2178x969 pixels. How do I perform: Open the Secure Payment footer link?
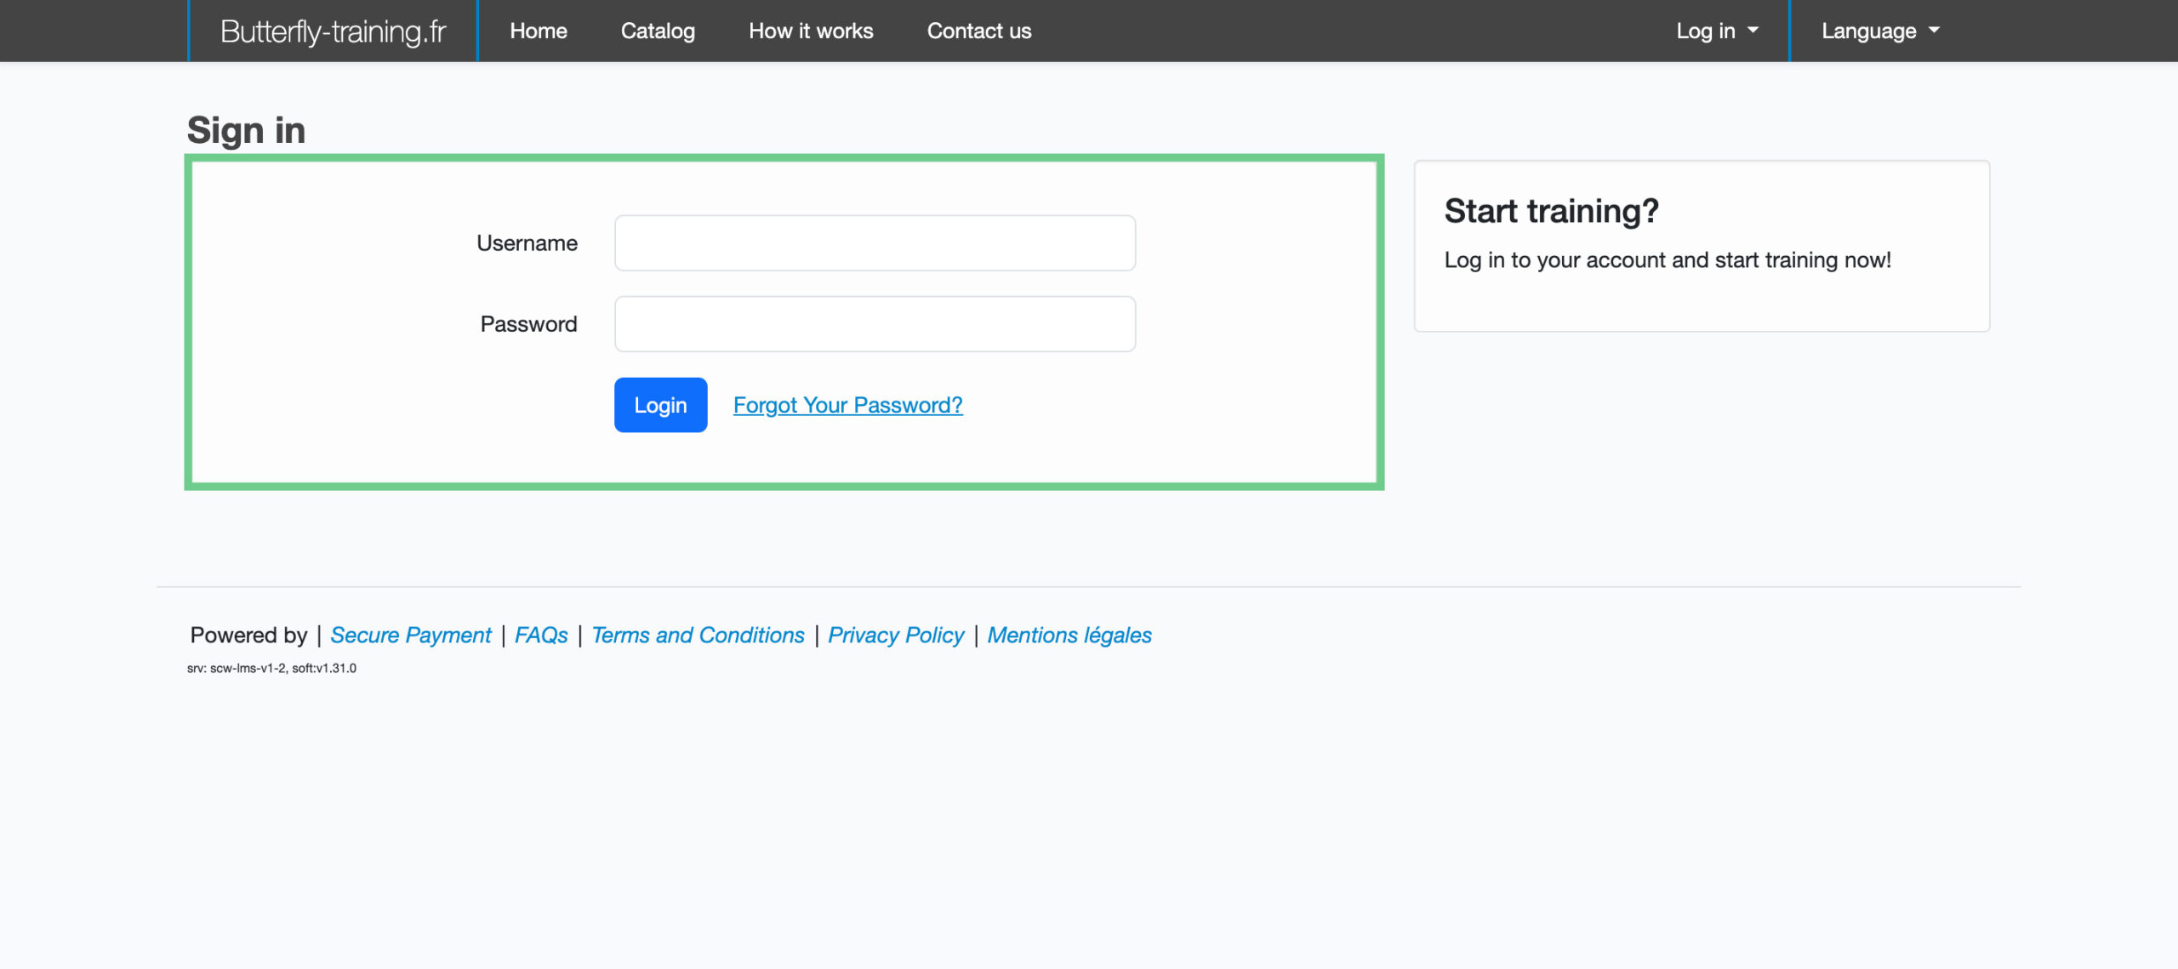click(411, 636)
